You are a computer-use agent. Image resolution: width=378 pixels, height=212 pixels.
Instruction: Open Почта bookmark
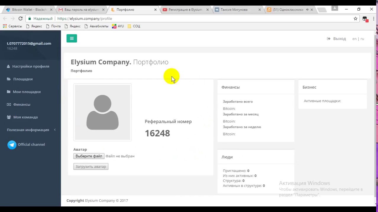click(53, 26)
